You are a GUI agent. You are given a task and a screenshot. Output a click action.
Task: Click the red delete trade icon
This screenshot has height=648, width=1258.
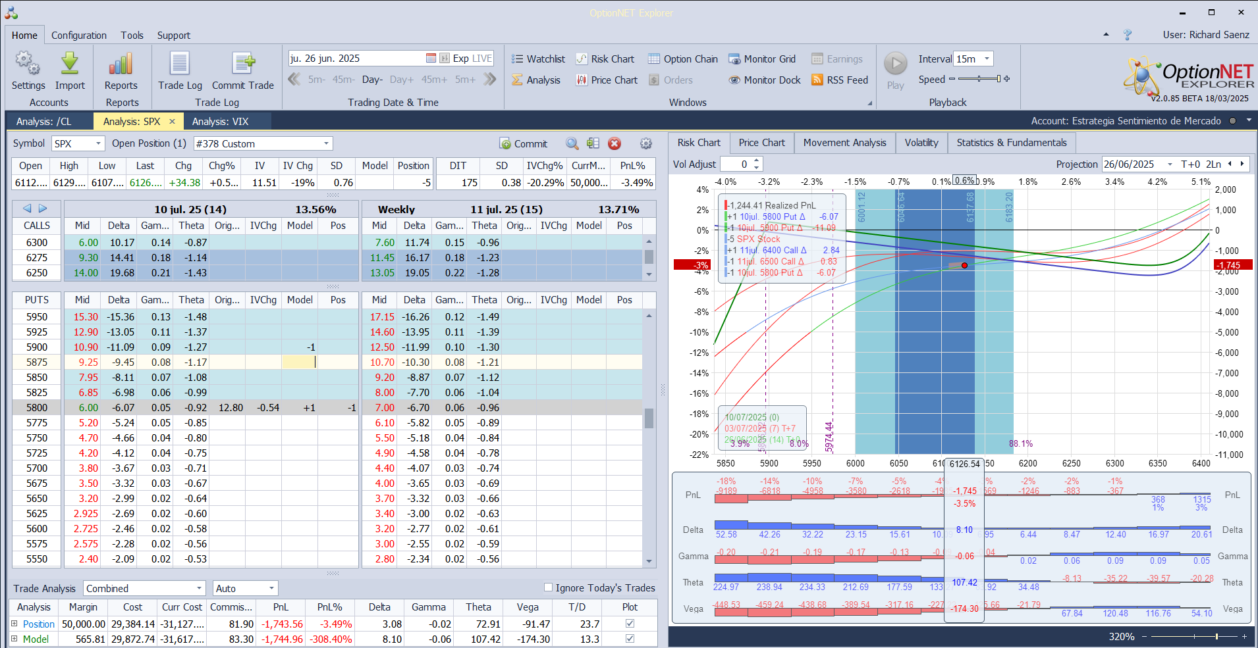(x=615, y=143)
